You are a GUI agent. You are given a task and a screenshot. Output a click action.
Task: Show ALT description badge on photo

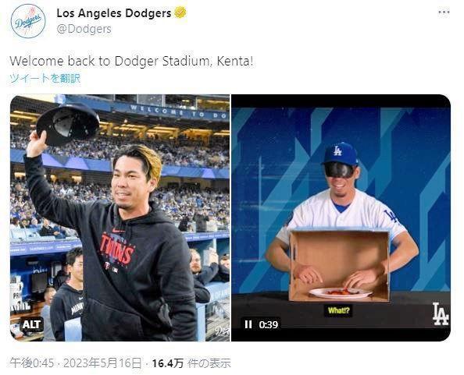point(31,324)
